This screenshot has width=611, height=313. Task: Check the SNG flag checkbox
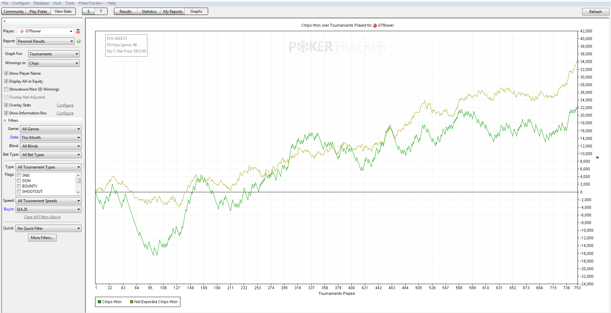(x=19, y=175)
